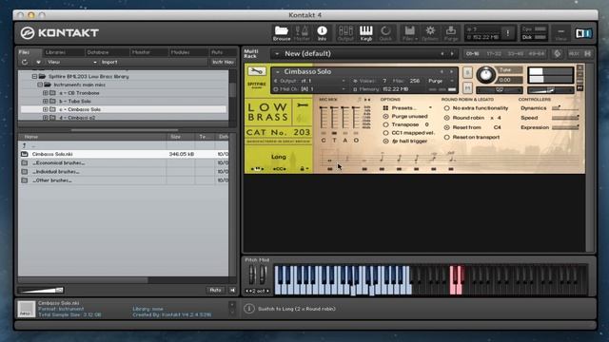Collapse the Instruments main mics folder

(40, 85)
